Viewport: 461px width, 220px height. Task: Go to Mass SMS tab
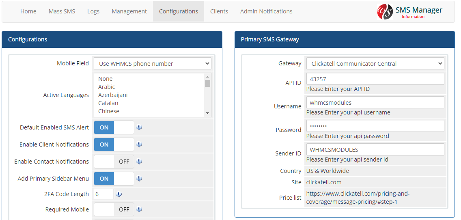62,11
